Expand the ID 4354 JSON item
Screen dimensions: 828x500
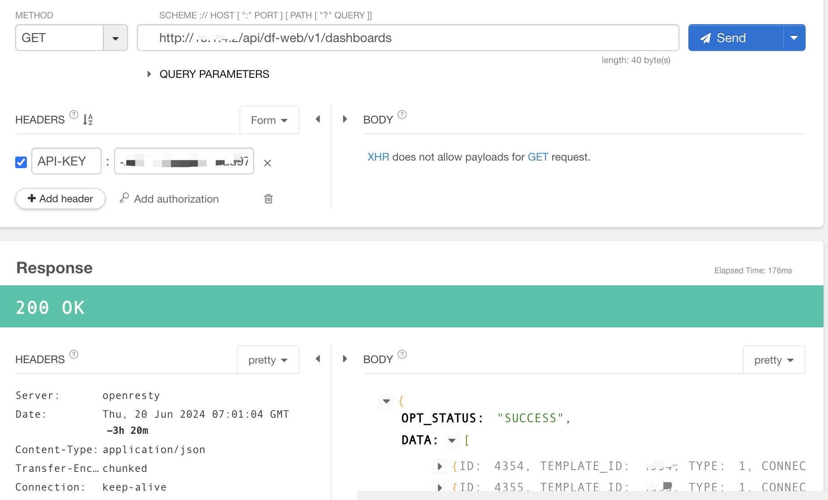pos(440,466)
